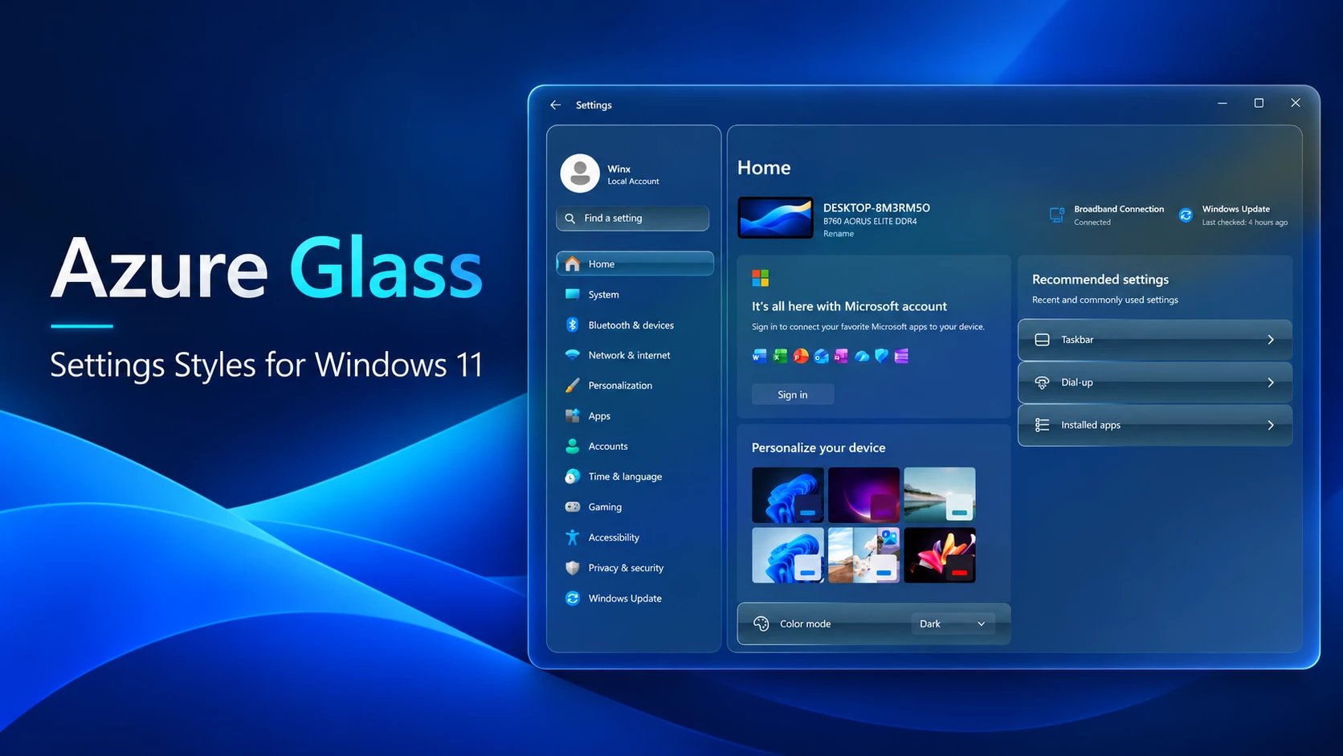
Task: Go to Gaming settings
Action: click(x=635, y=507)
